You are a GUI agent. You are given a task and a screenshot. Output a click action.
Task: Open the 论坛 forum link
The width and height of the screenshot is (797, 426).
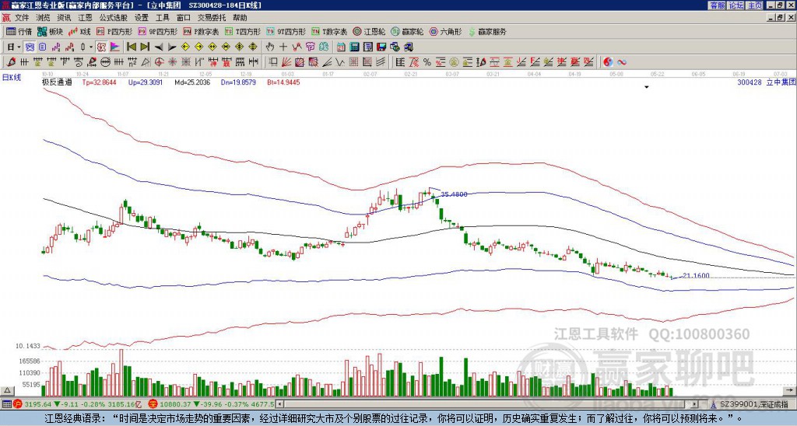coord(736,5)
